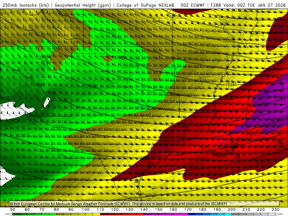
Task: Click the 160 kts legend value
Action: point(173,210)
